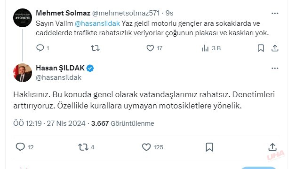Click Hasan ŞILDAK's profile photo
The width and height of the screenshot is (295, 169).
coord(23,73)
